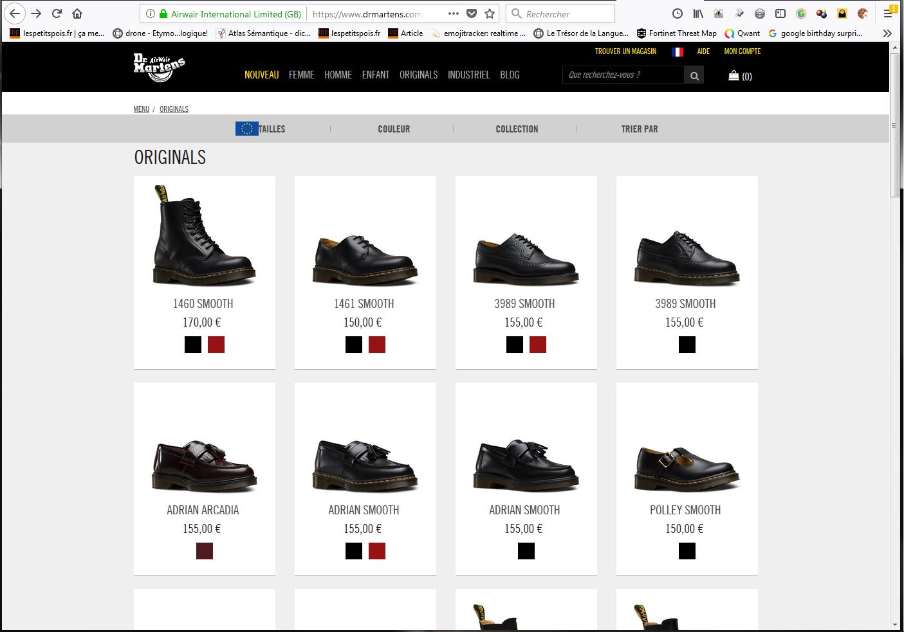Click the picture extension icon in toolbar
Image resolution: width=904 pixels, height=632 pixels.
tap(719, 14)
